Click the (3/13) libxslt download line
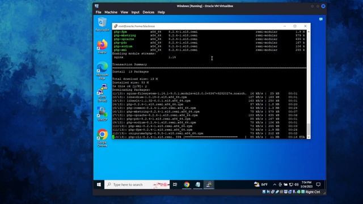Screen dimensions: 363x204 [x=205, y=101]
